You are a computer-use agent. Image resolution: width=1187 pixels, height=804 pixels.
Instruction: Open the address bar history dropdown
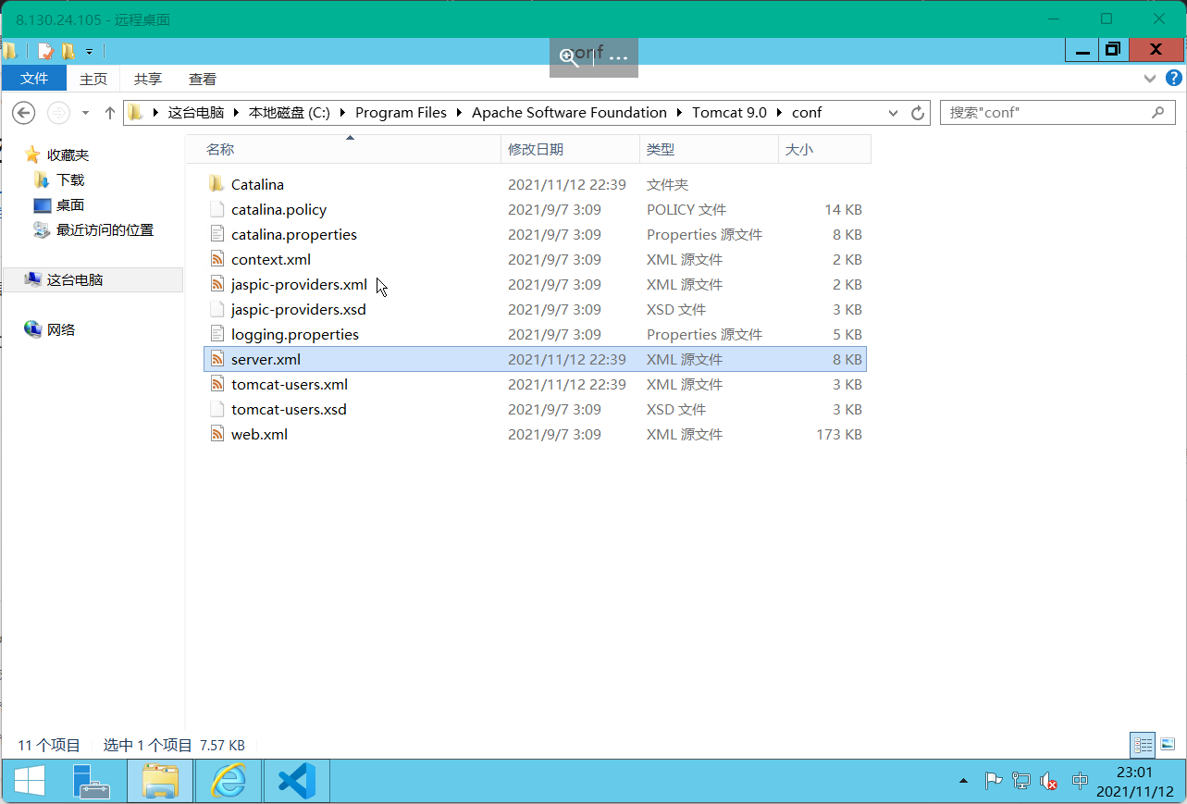point(893,113)
